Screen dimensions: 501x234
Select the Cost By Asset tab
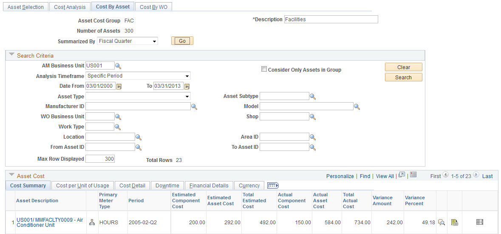[x=113, y=7]
